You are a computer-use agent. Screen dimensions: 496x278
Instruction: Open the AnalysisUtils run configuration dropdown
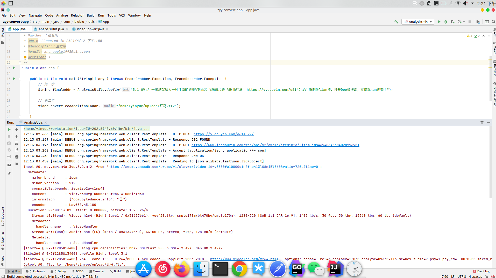tap(418, 22)
